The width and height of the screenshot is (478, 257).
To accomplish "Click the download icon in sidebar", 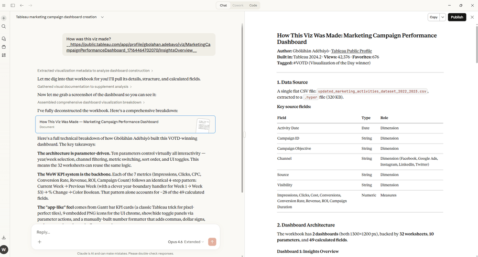I will [4, 237].
